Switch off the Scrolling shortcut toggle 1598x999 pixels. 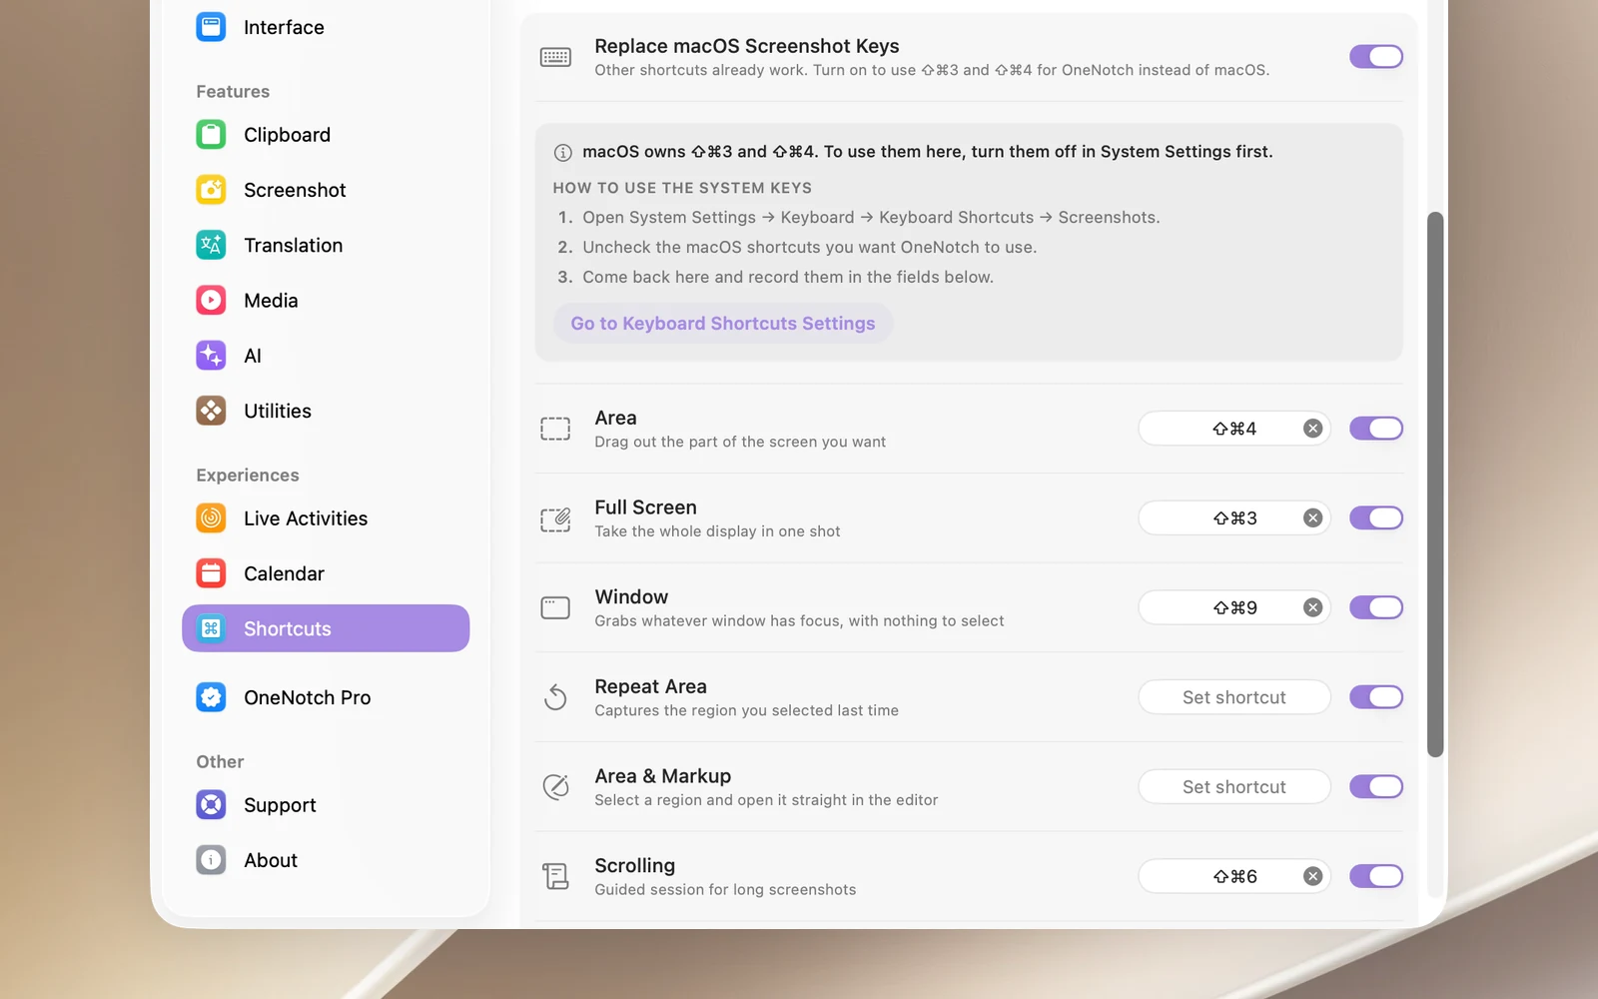[1376, 876]
